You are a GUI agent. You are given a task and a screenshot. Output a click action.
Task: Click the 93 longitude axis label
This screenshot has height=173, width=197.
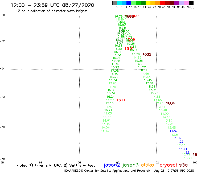[41, 163]
